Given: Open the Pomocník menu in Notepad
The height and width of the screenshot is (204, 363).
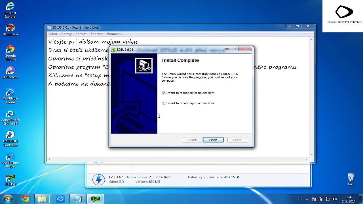Looking at the screenshot, I should pyautogui.click(x=115, y=34).
